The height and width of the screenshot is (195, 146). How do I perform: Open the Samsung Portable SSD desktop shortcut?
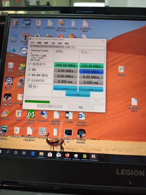(81, 136)
